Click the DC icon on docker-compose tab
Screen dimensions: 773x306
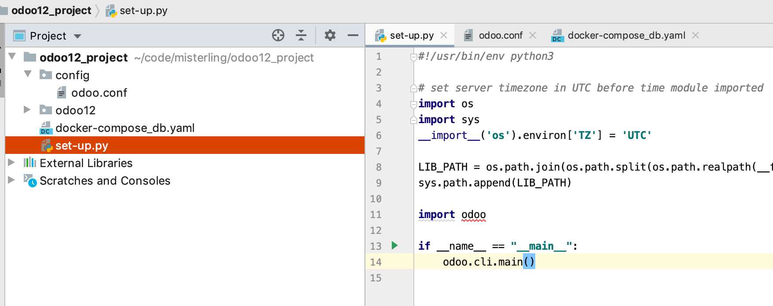[557, 36]
